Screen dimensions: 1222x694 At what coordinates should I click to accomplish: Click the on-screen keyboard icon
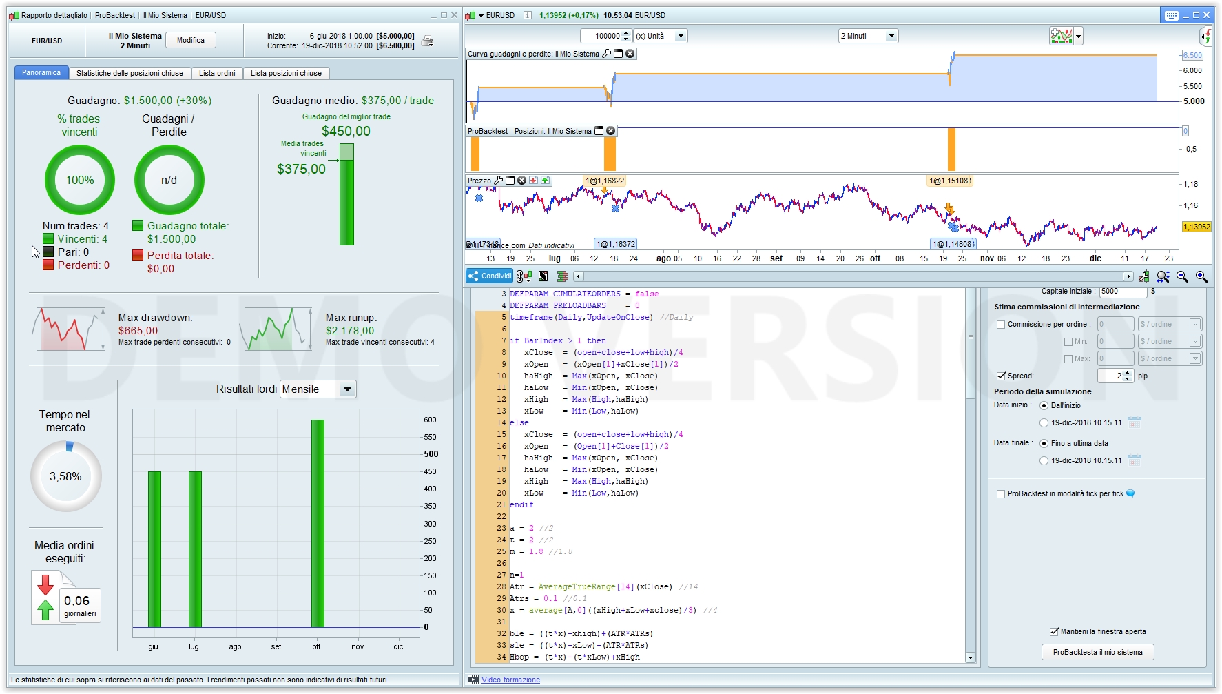tap(1171, 15)
